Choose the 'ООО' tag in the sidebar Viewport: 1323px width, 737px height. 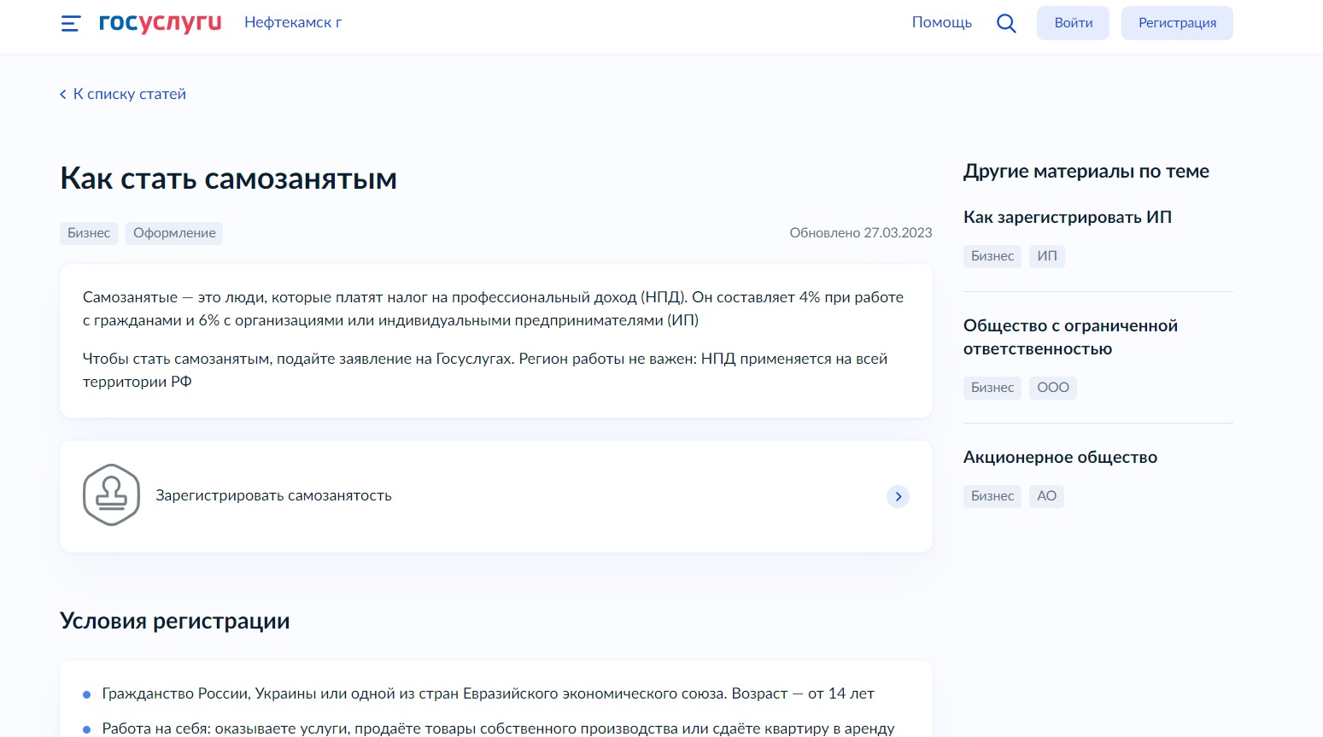point(1052,387)
